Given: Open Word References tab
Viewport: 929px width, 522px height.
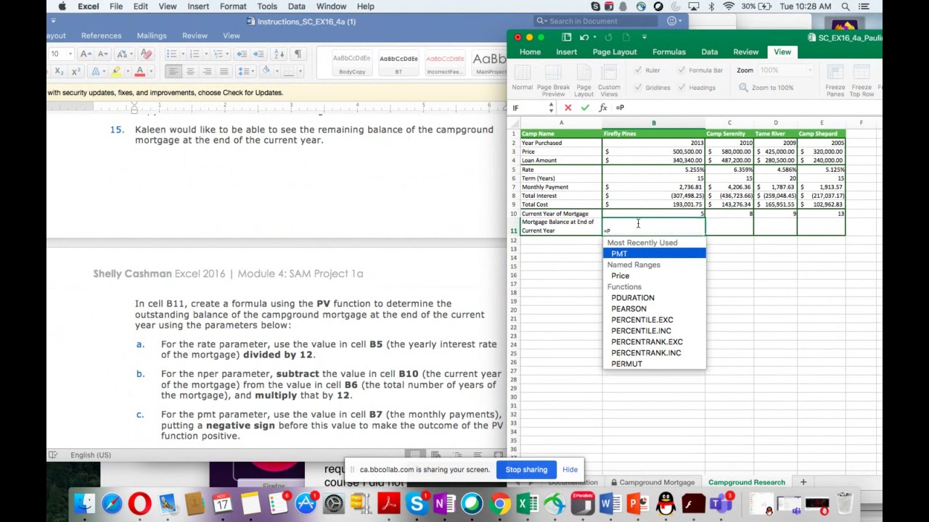Looking at the screenshot, I should point(101,36).
